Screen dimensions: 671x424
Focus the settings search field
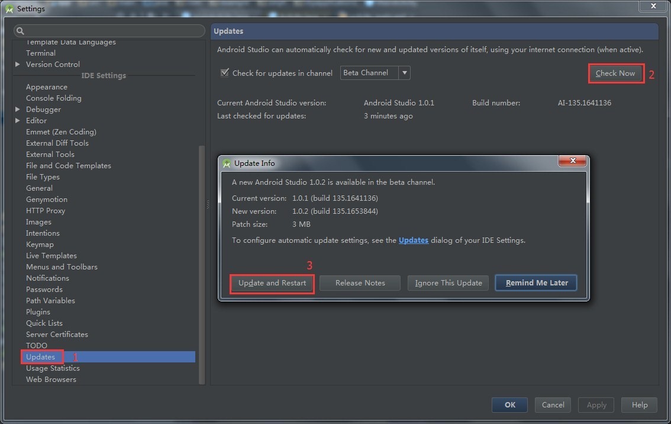coord(112,31)
